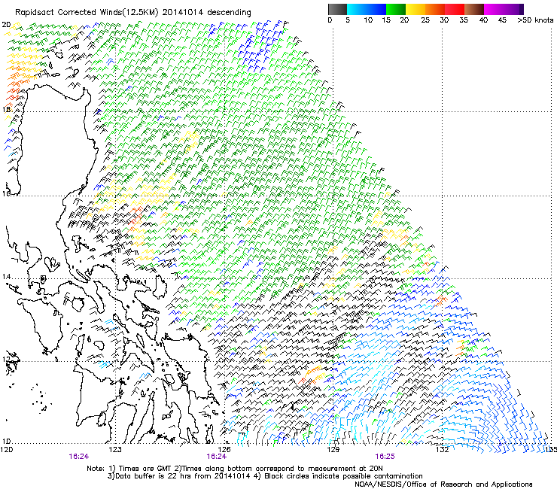The width and height of the screenshot is (557, 489).
Task: Click the longitude label '129'
Action: click(x=333, y=450)
